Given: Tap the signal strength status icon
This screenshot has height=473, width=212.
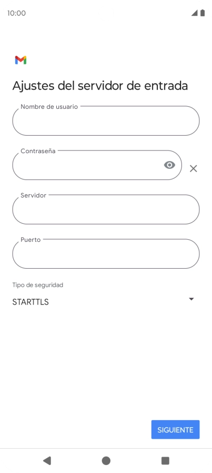Looking at the screenshot, I should 194,13.
